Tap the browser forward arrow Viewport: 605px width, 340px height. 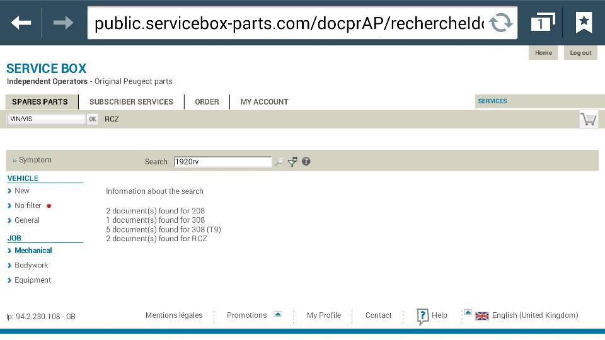point(63,23)
